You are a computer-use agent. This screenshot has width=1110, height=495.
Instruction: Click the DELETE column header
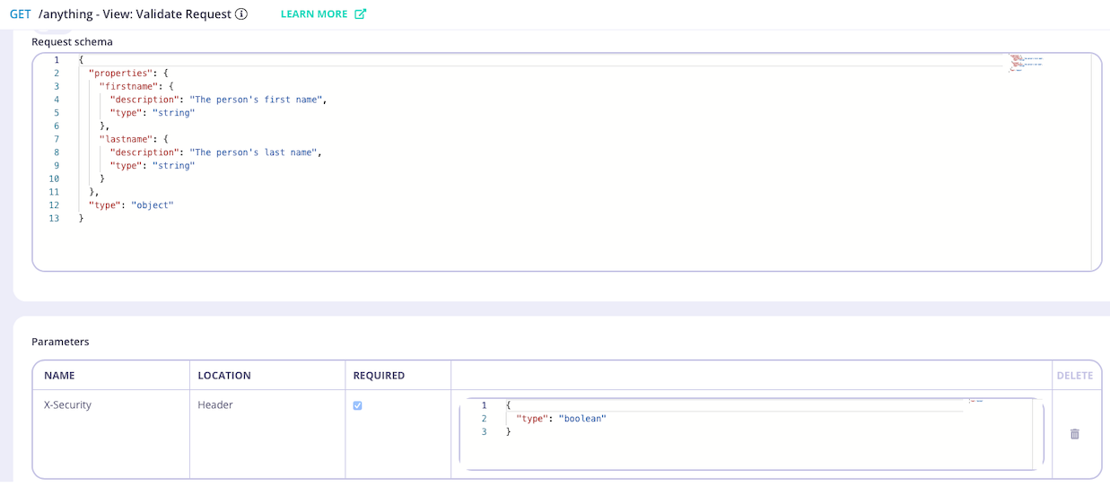[x=1074, y=376]
